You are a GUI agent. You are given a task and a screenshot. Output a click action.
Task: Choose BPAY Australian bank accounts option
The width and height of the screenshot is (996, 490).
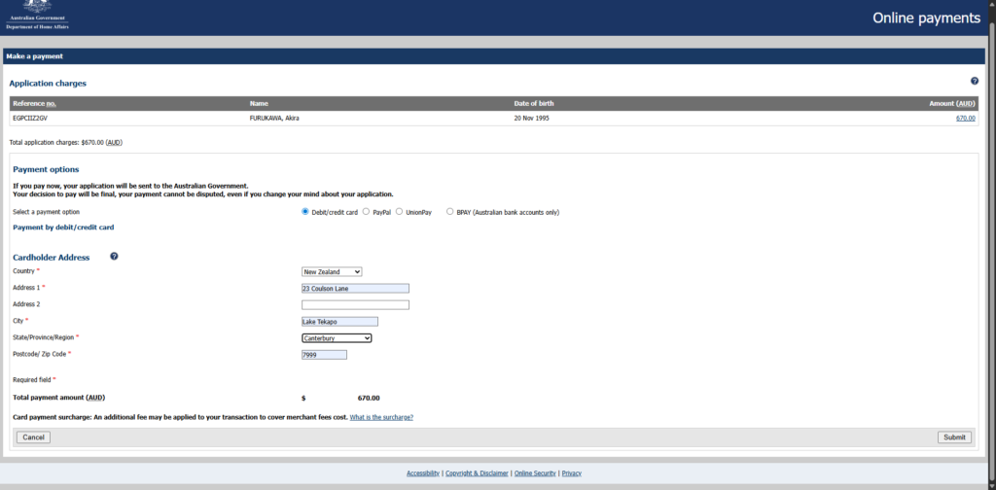pyautogui.click(x=450, y=212)
